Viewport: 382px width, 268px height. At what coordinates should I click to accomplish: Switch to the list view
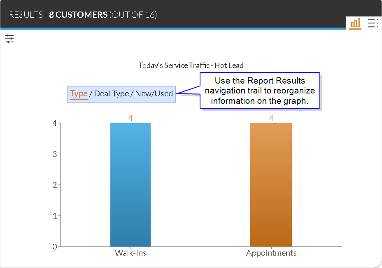point(373,23)
